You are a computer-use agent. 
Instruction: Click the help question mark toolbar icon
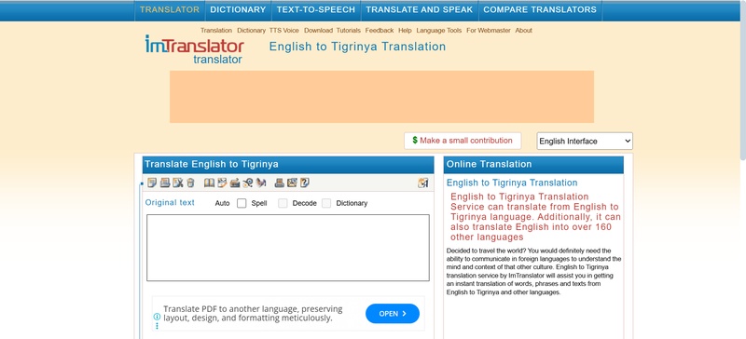pos(305,183)
